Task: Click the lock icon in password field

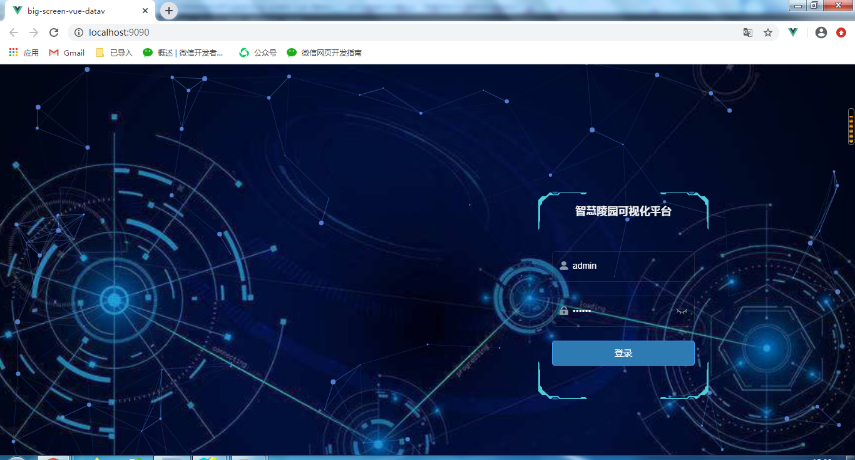Action: (x=563, y=311)
